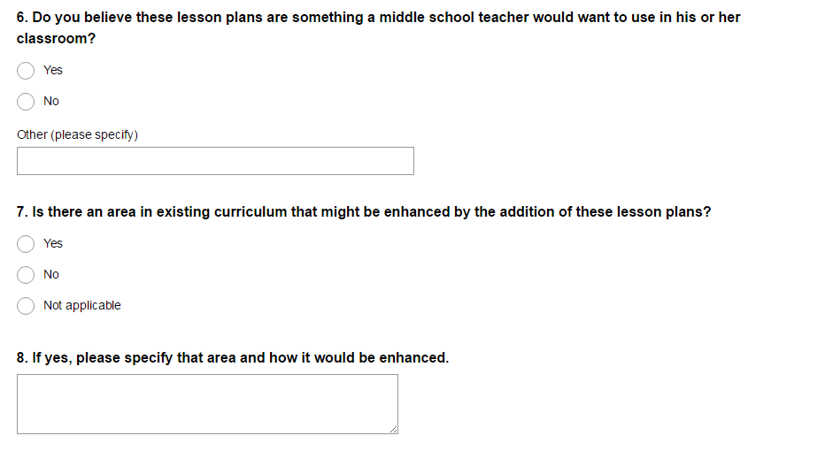The image size is (825, 451).
Task: Select the Yes radio button for question 6
Action: (x=26, y=70)
